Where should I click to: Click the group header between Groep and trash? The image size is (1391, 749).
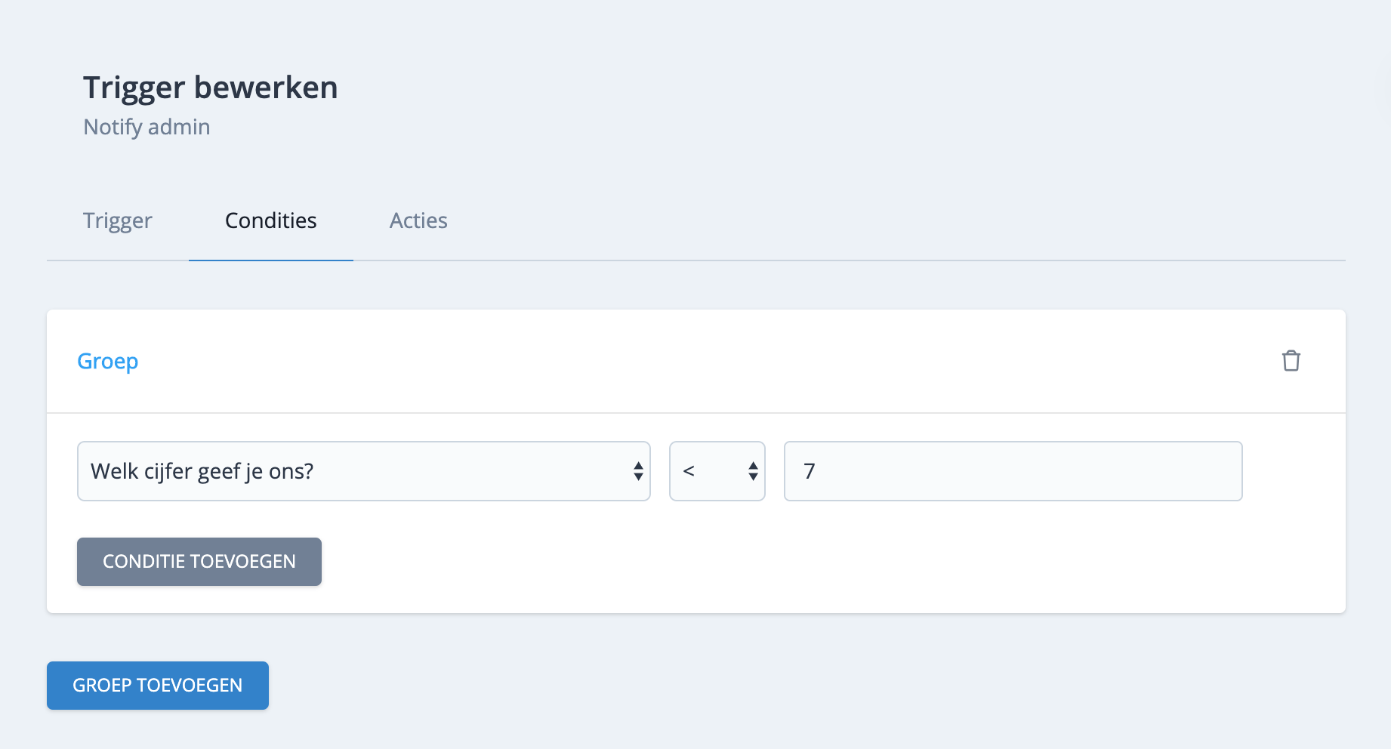[x=680, y=361]
